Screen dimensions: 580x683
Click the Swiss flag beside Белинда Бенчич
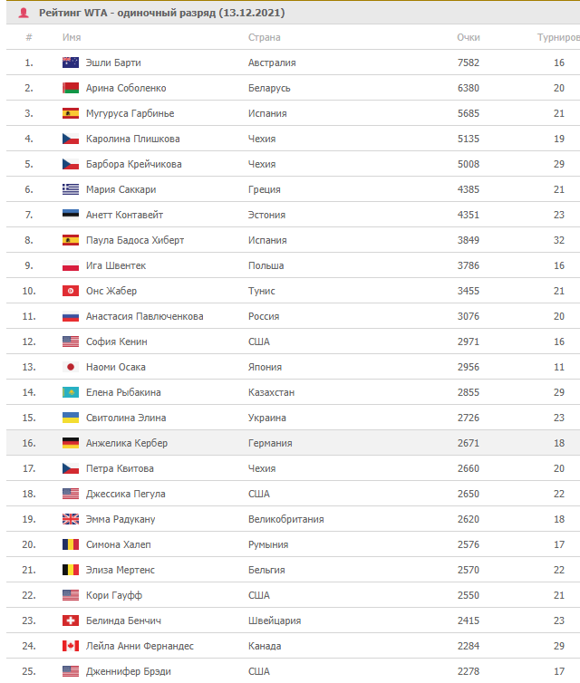(x=71, y=620)
